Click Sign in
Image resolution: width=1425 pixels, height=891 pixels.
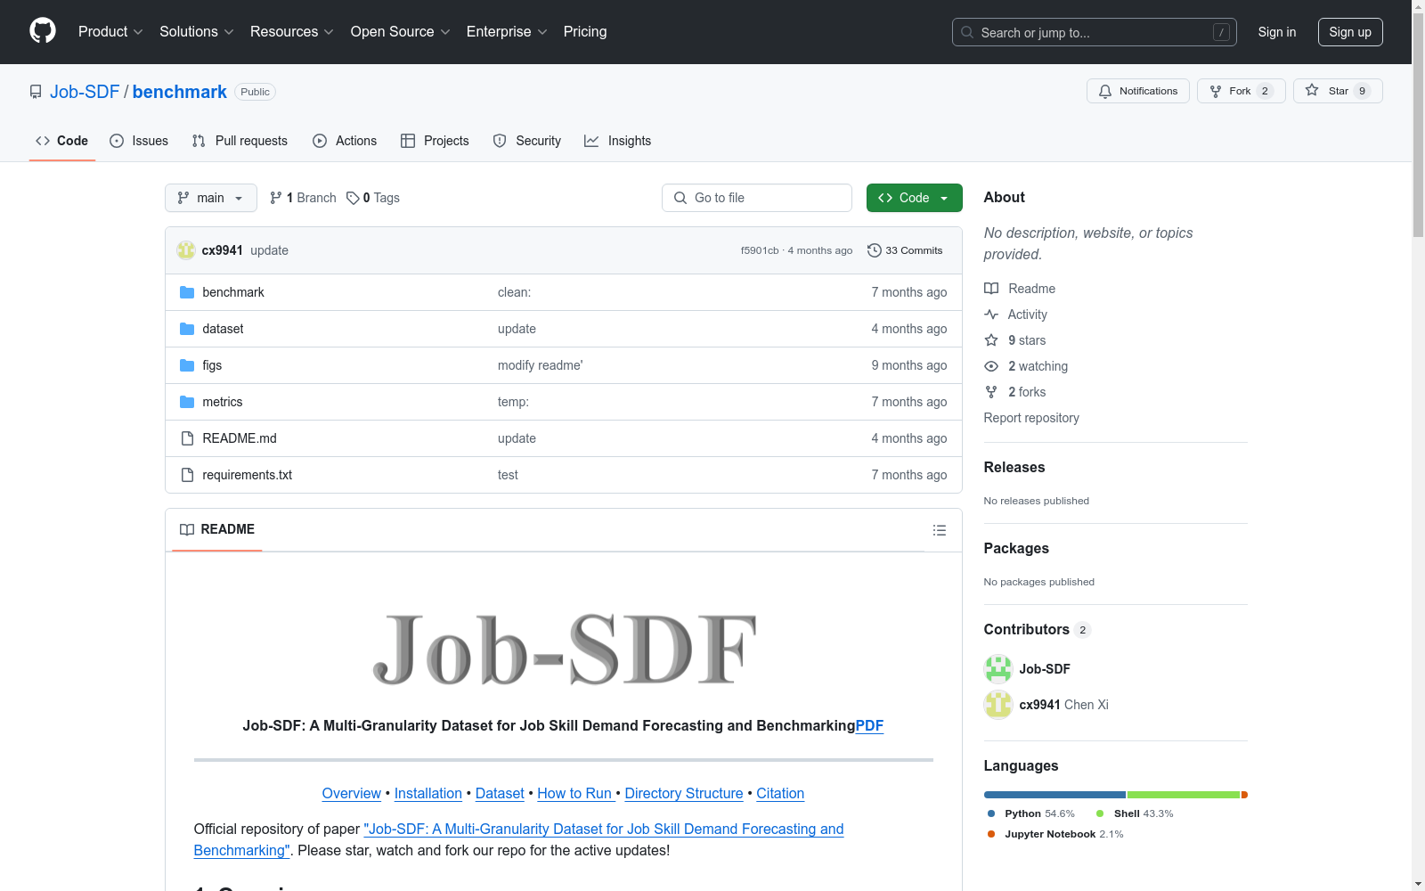pos(1276,32)
